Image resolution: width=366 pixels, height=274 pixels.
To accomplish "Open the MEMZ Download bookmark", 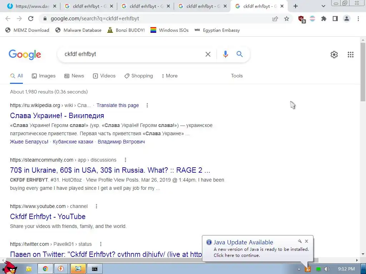I will [27, 30].
